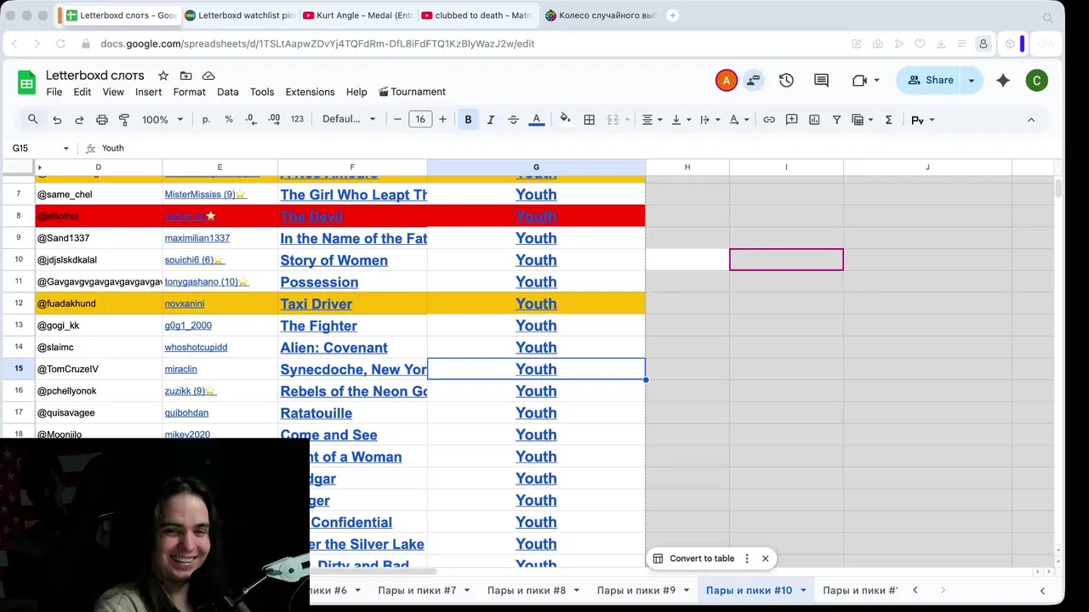Redo the last undone action
Viewport: 1089px width, 612px height.
tap(79, 120)
